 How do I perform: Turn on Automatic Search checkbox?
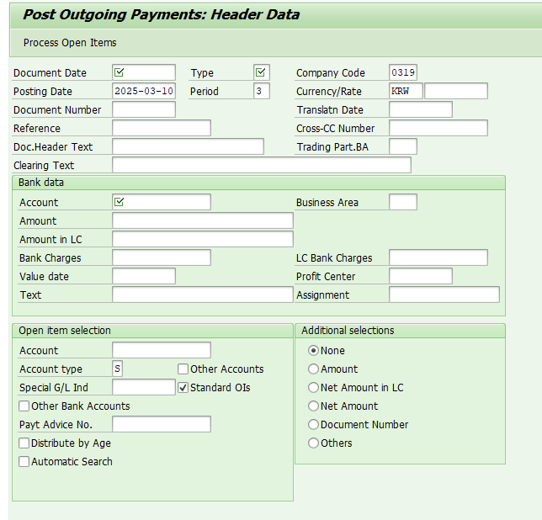point(24,461)
